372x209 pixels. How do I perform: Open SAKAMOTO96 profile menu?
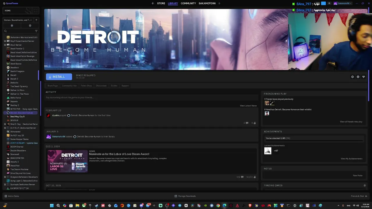(207, 3)
